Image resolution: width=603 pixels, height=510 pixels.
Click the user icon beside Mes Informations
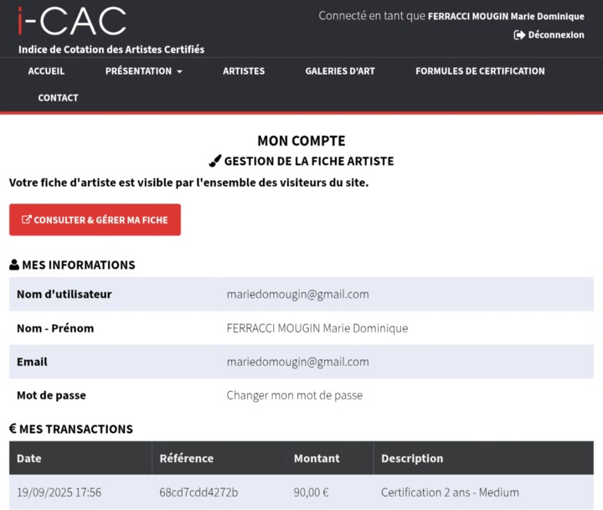tap(14, 265)
